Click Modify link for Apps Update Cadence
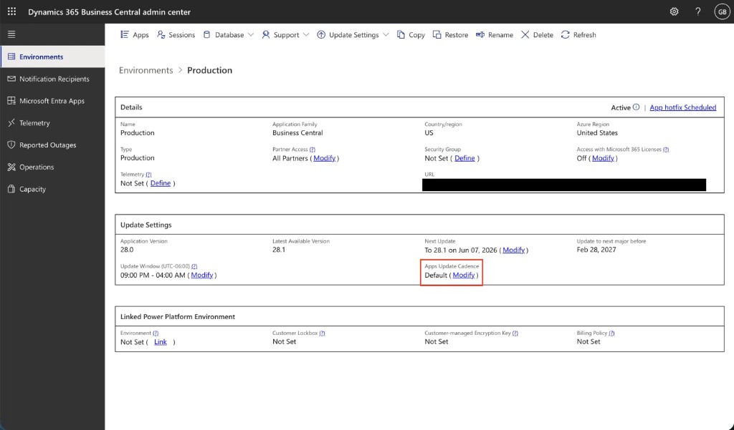This screenshot has width=734, height=430. click(464, 275)
